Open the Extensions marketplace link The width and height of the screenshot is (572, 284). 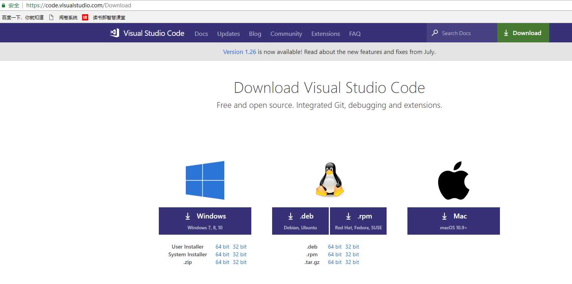[326, 34]
